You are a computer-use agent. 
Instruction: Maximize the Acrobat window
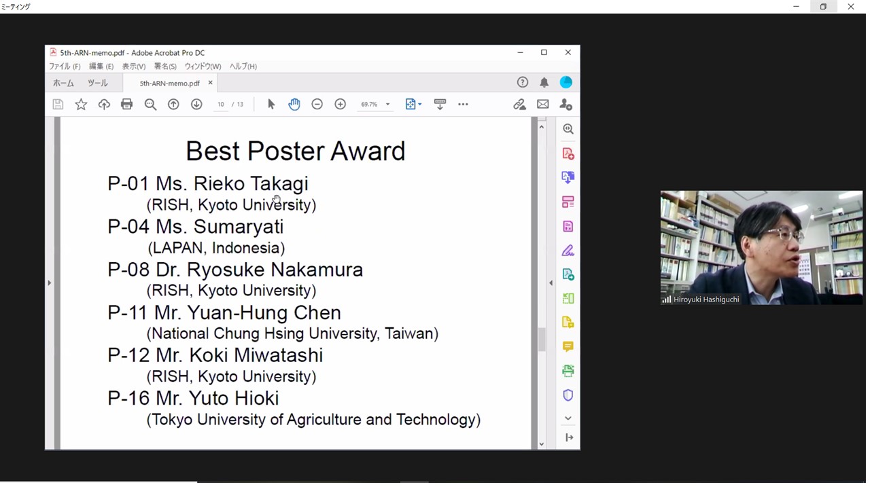click(x=544, y=52)
